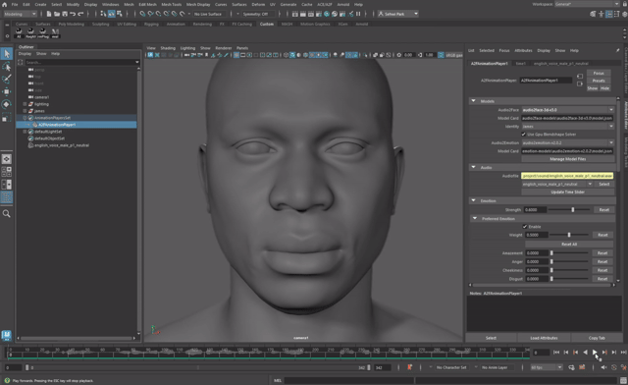Click the input connection icon beside node name
The width and height of the screenshot is (628, 385).
580,77
